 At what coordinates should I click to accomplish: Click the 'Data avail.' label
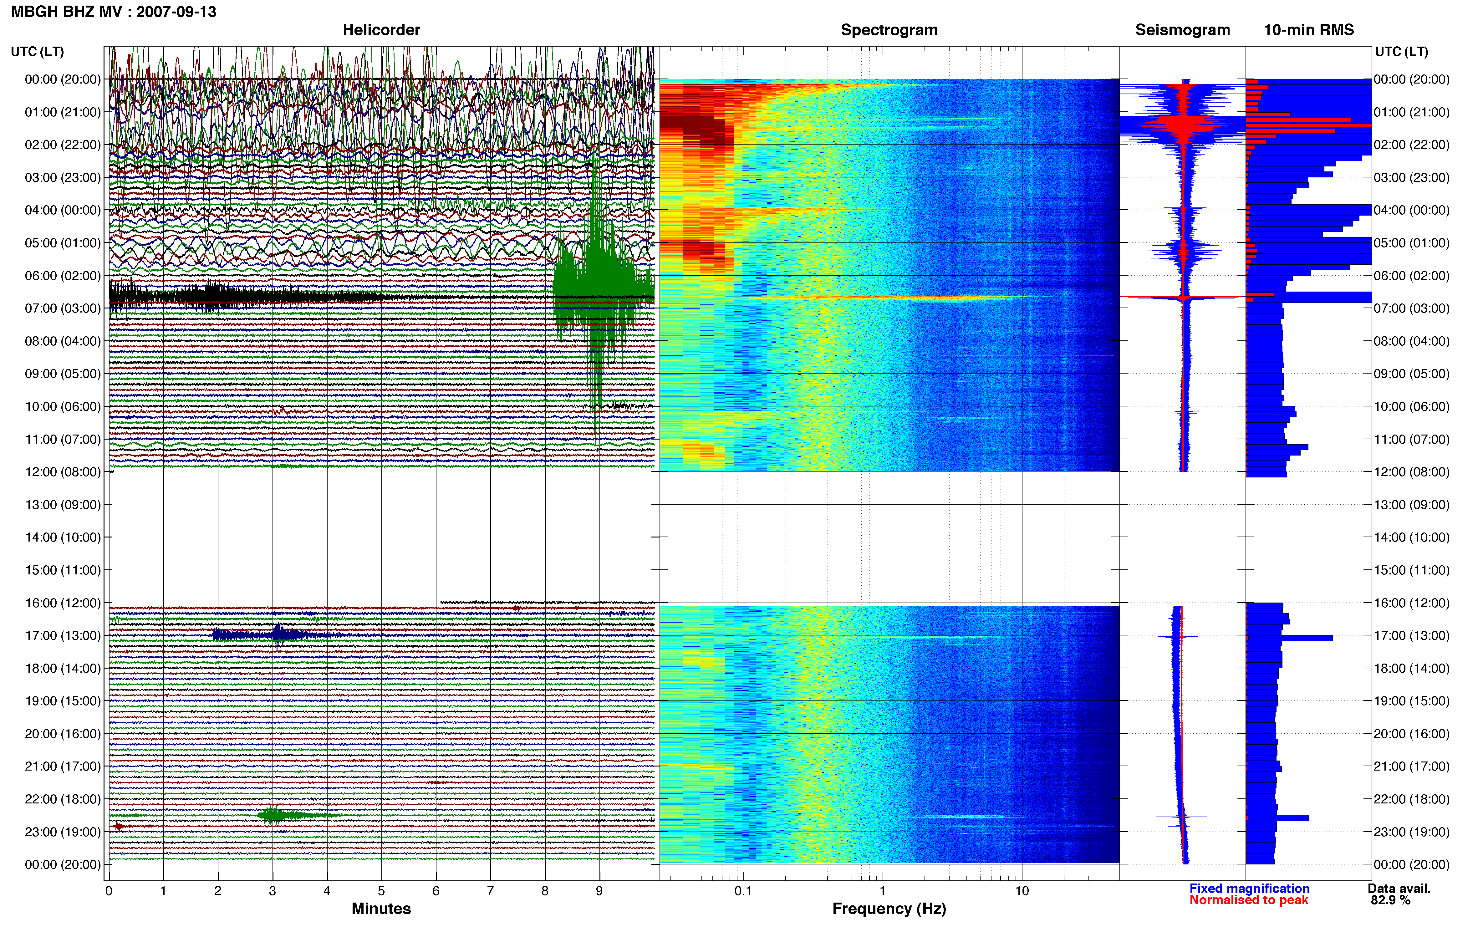1399,889
